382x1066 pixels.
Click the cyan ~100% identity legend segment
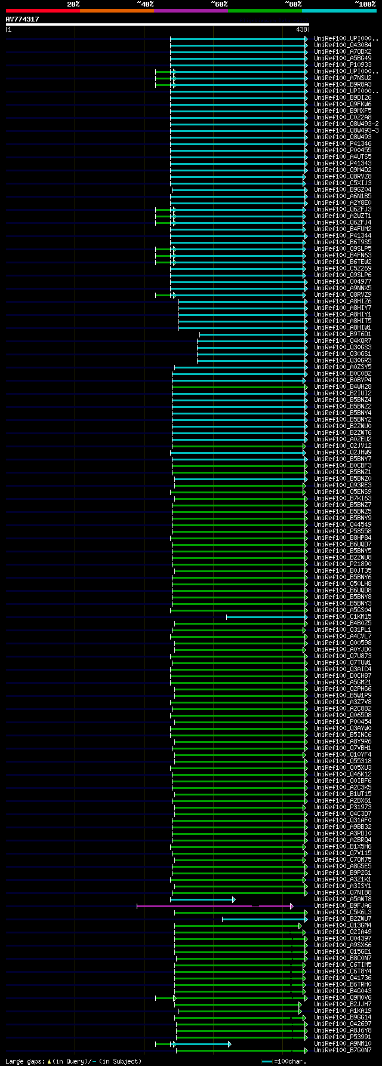[x=339, y=11]
